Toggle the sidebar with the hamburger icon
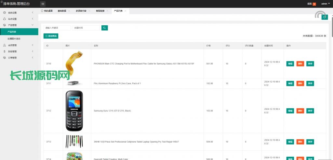 tap(43, 4)
